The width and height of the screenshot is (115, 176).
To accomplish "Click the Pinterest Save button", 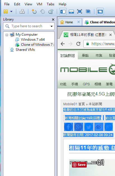I will tap(79, 165).
